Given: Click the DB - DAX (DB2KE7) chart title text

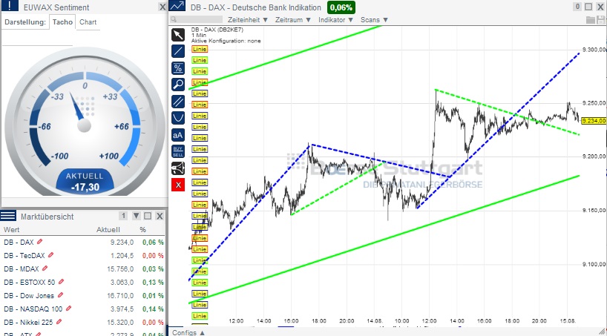Looking at the screenshot, I should coord(217,30).
